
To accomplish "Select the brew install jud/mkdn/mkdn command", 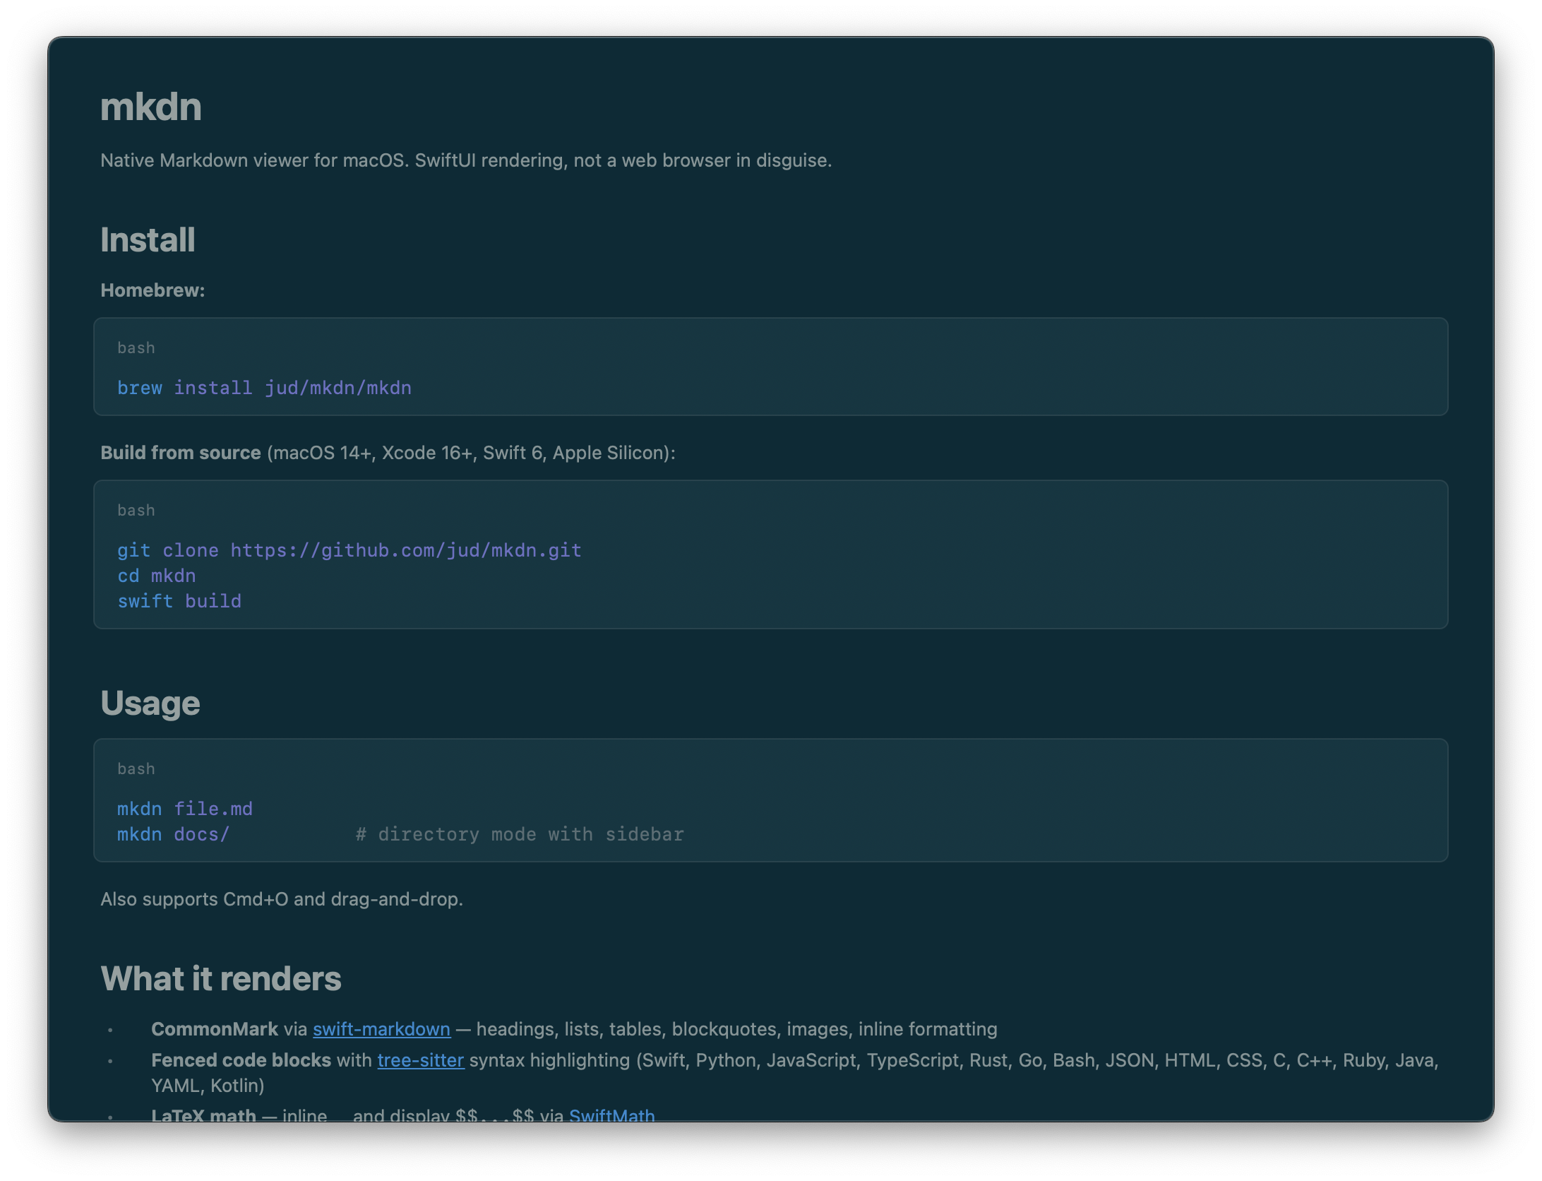I will tap(264, 388).
